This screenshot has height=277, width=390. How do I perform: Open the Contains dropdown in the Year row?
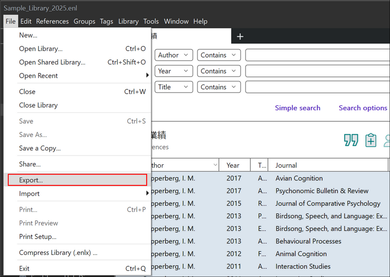pyautogui.click(x=219, y=71)
